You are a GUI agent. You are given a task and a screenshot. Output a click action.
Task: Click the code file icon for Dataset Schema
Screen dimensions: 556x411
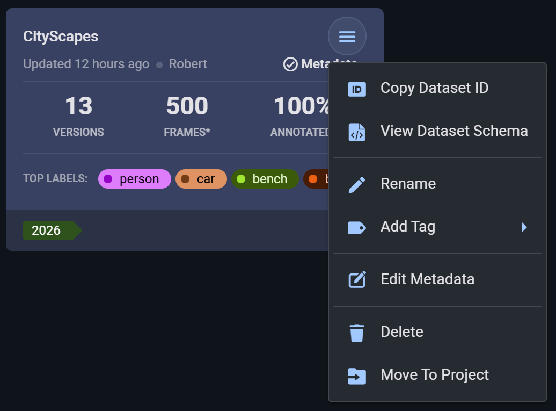[356, 132]
